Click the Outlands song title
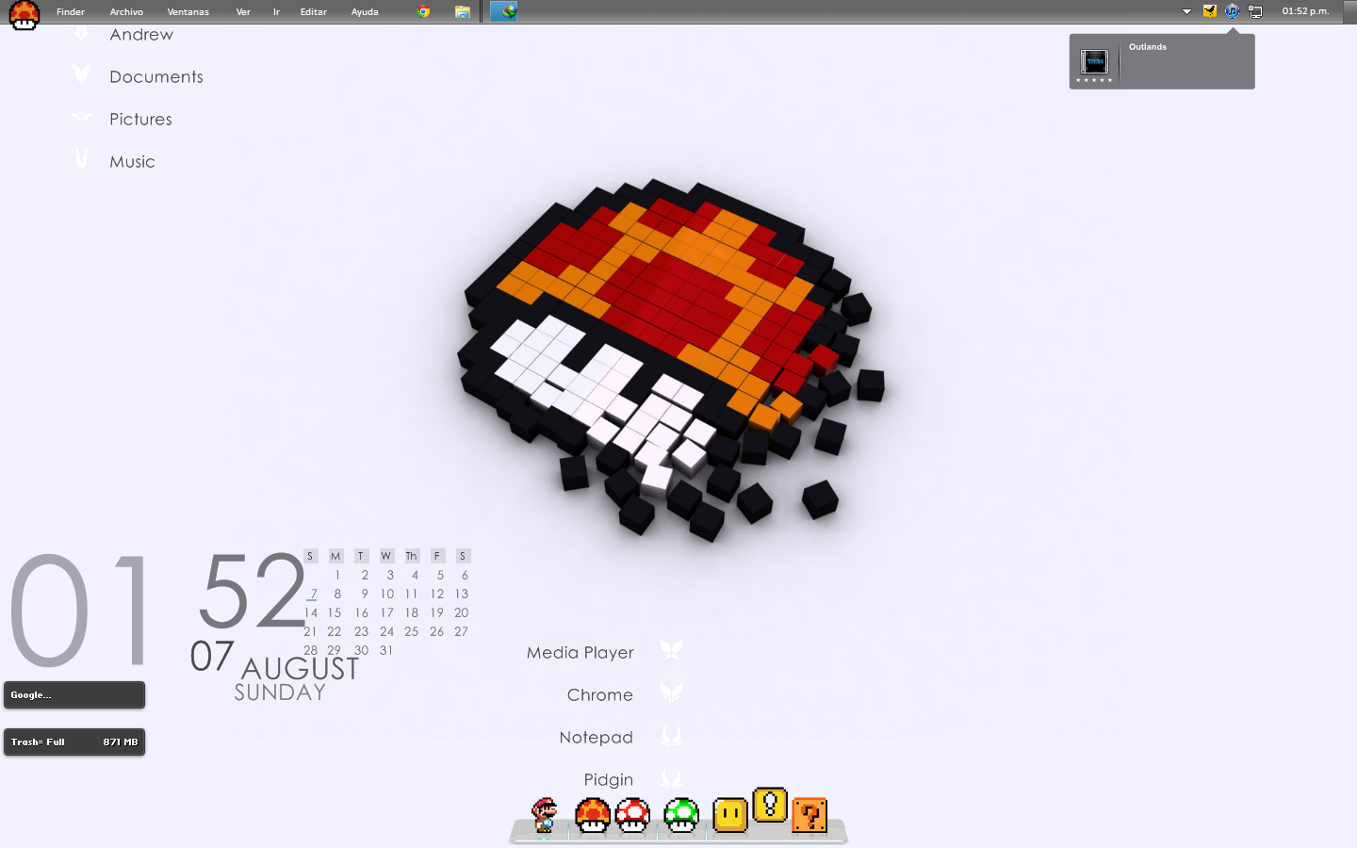 coord(1148,46)
